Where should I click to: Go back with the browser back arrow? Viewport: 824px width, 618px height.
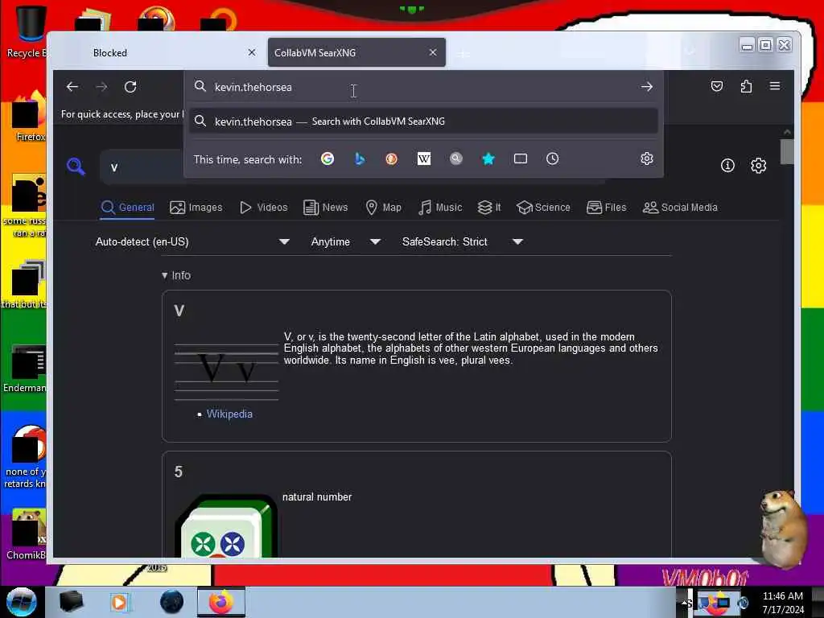[x=72, y=87]
